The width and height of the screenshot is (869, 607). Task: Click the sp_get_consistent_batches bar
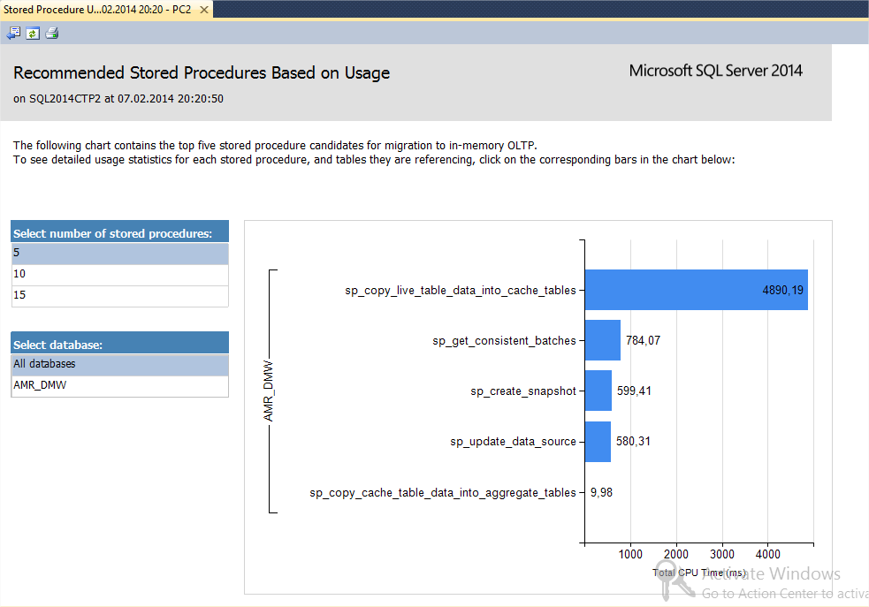coord(602,340)
